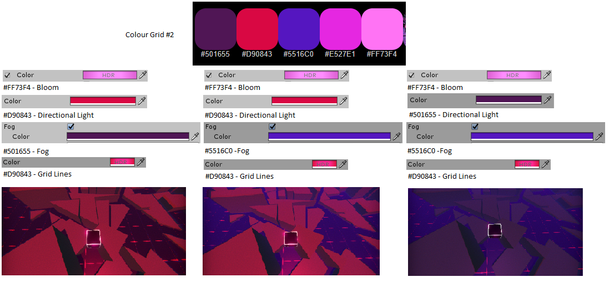Image resolution: width=609 pixels, height=282 pixels.
Task: Click the middle column's Bloom eyedropper icon
Action: pyautogui.click(x=344, y=75)
